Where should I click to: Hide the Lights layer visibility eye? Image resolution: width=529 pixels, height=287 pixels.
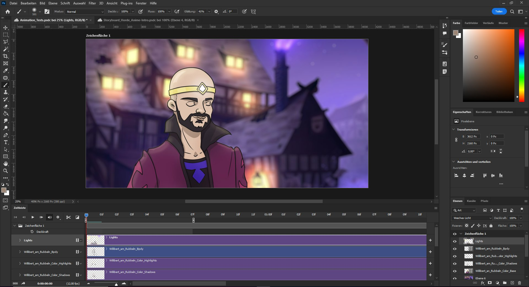coord(455,241)
